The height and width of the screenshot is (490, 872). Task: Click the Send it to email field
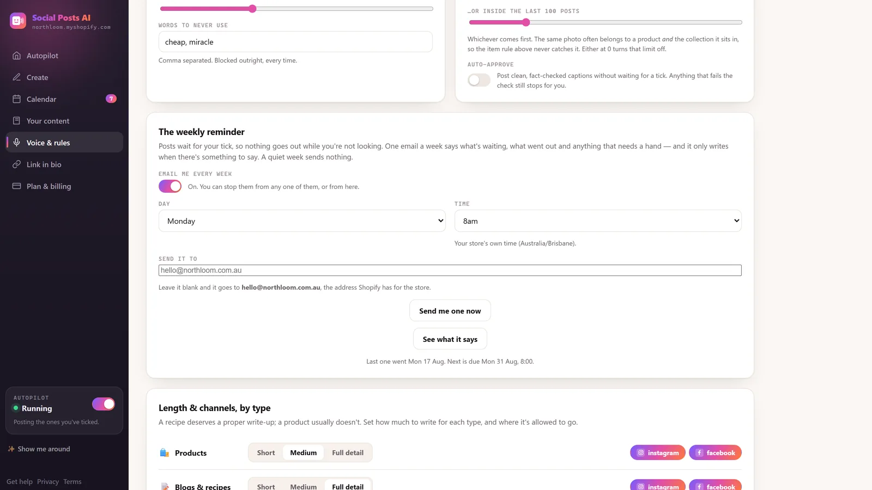450,271
